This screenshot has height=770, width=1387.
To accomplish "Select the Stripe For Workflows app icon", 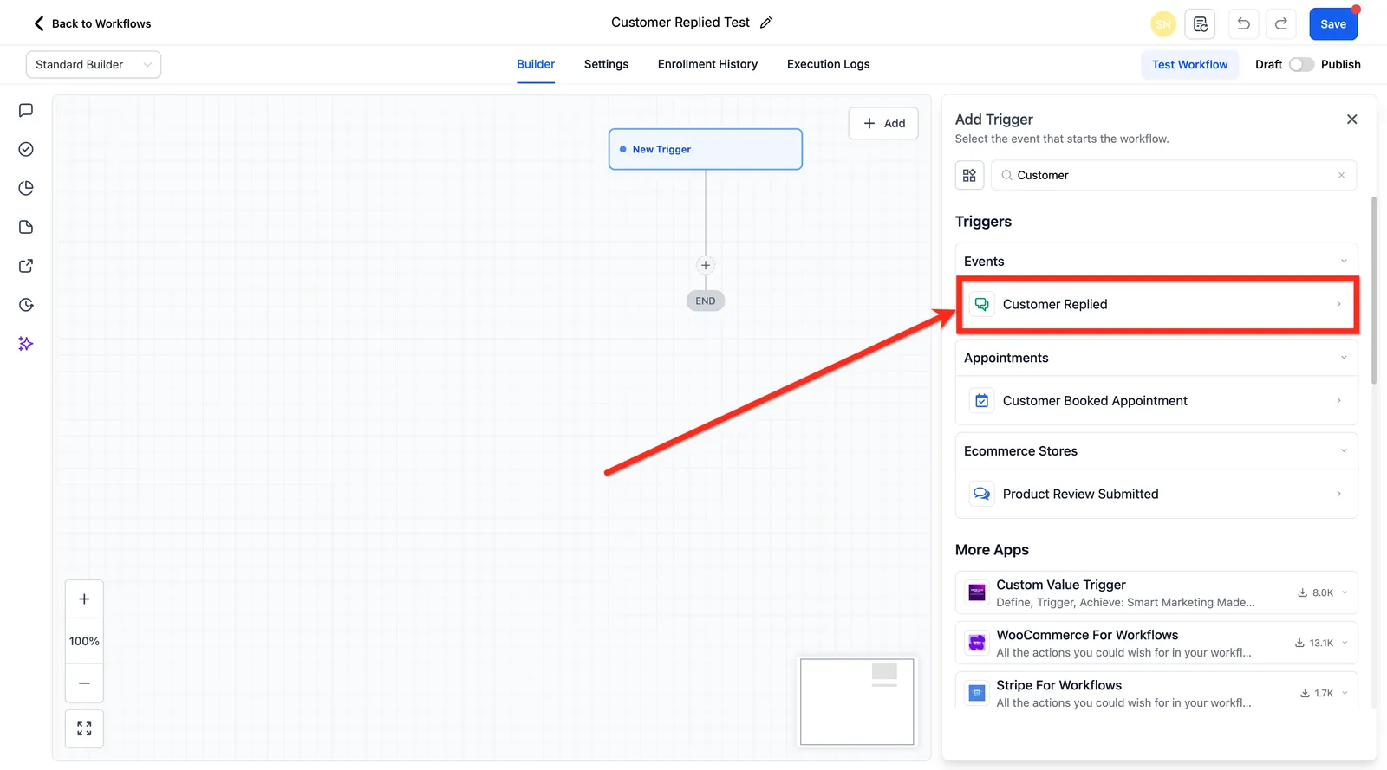I will 977,693.
